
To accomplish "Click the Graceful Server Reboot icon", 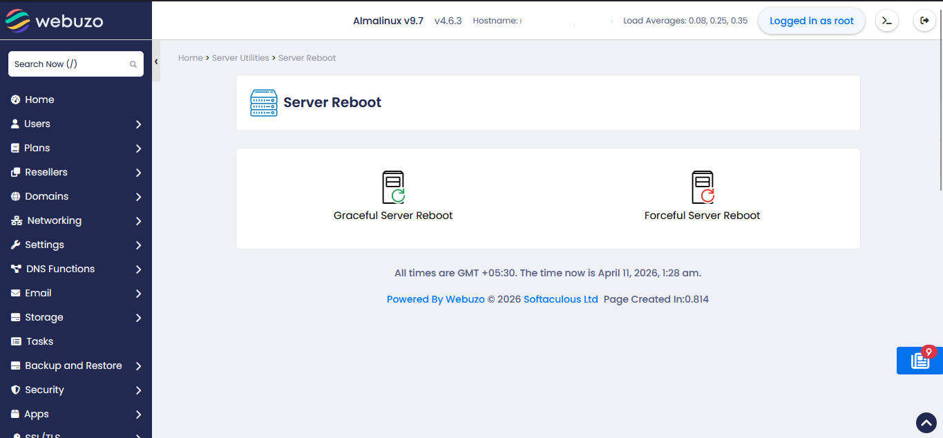I will click(x=393, y=187).
